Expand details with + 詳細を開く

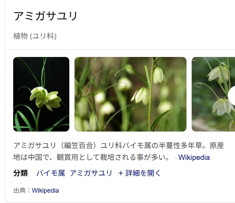coord(139,173)
